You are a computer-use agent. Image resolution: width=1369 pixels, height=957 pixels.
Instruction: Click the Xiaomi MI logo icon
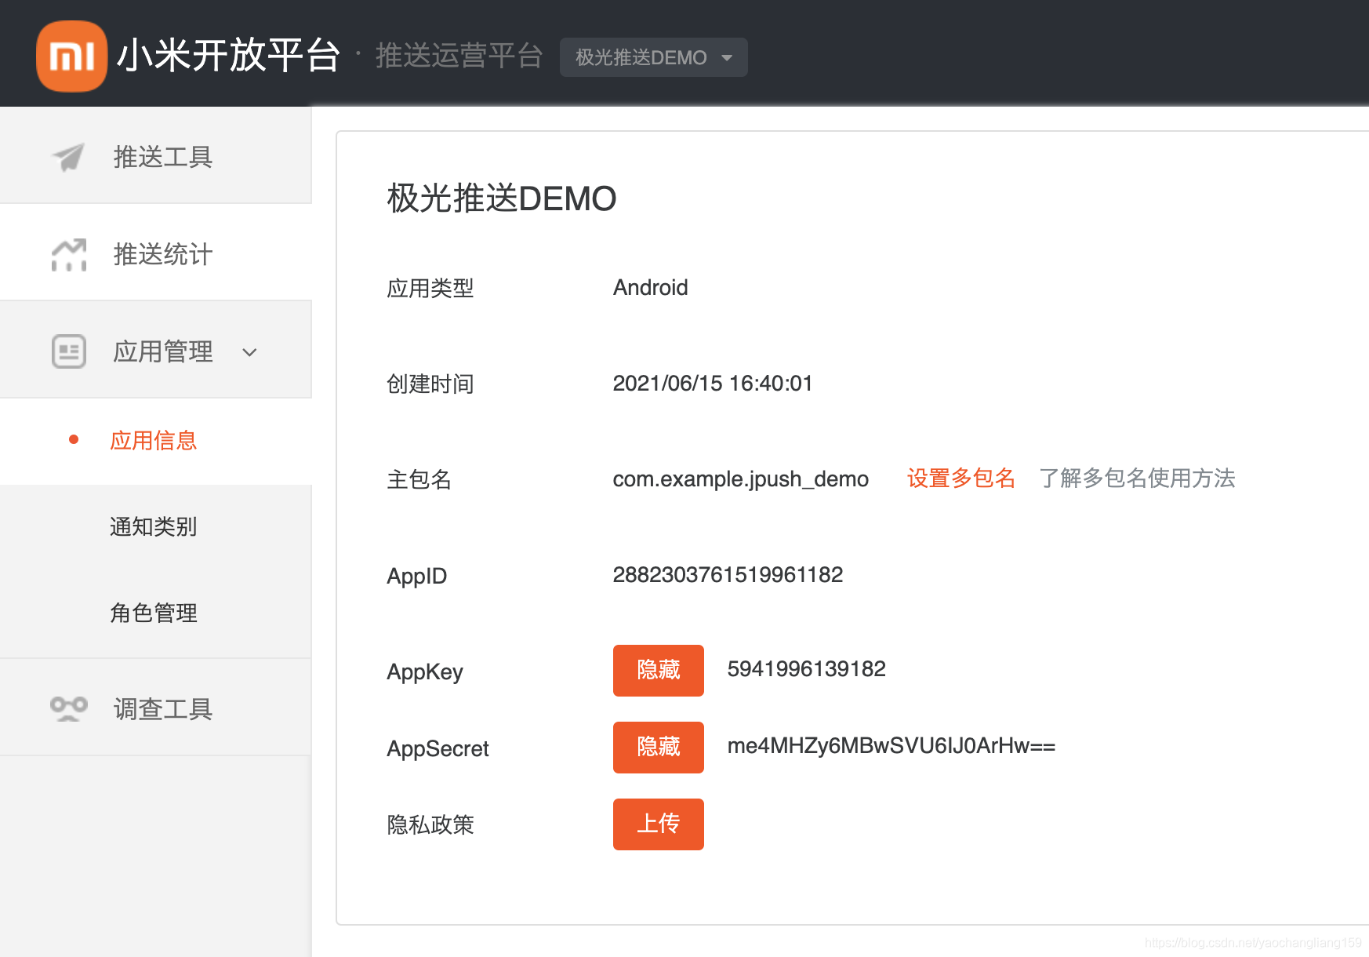coord(71,56)
